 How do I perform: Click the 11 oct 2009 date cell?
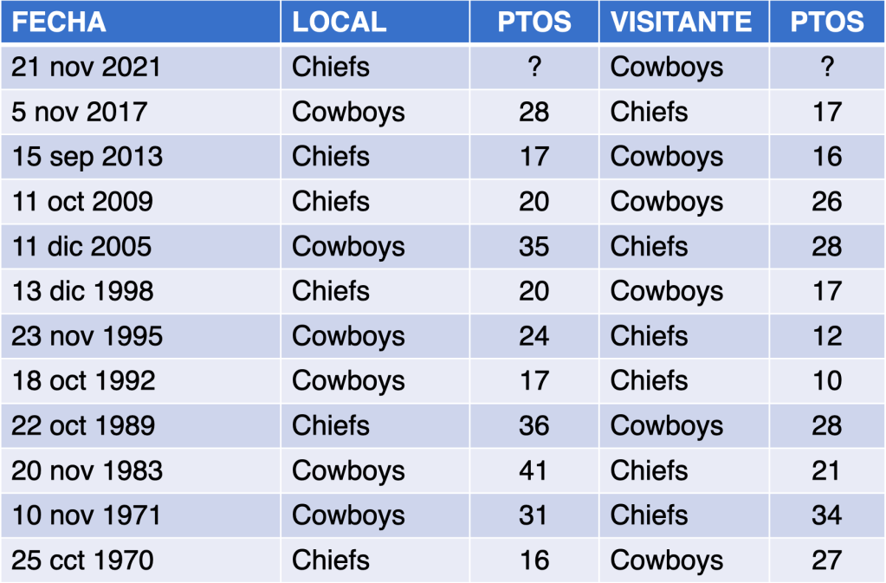(82, 202)
